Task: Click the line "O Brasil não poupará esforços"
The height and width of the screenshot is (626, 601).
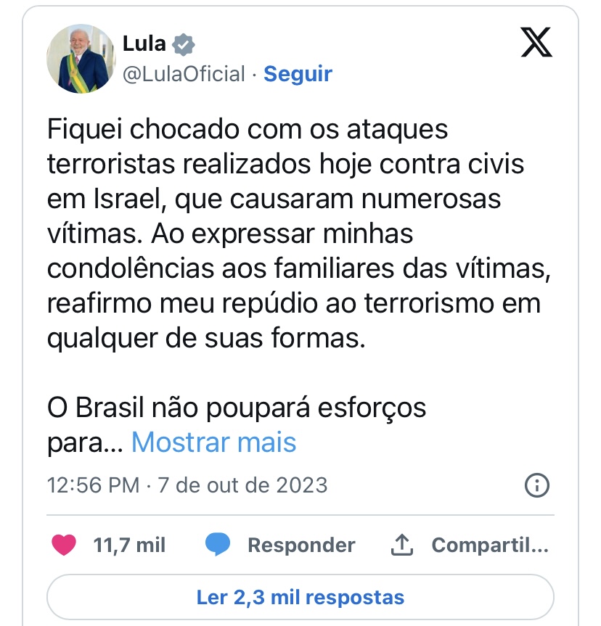Action: (237, 408)
